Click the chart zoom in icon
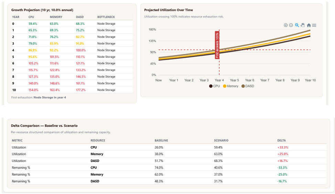The height and width of the screenshot is (194, 335). [286, 25]
